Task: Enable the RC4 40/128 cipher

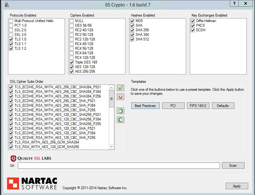Action: coord(72,44)
